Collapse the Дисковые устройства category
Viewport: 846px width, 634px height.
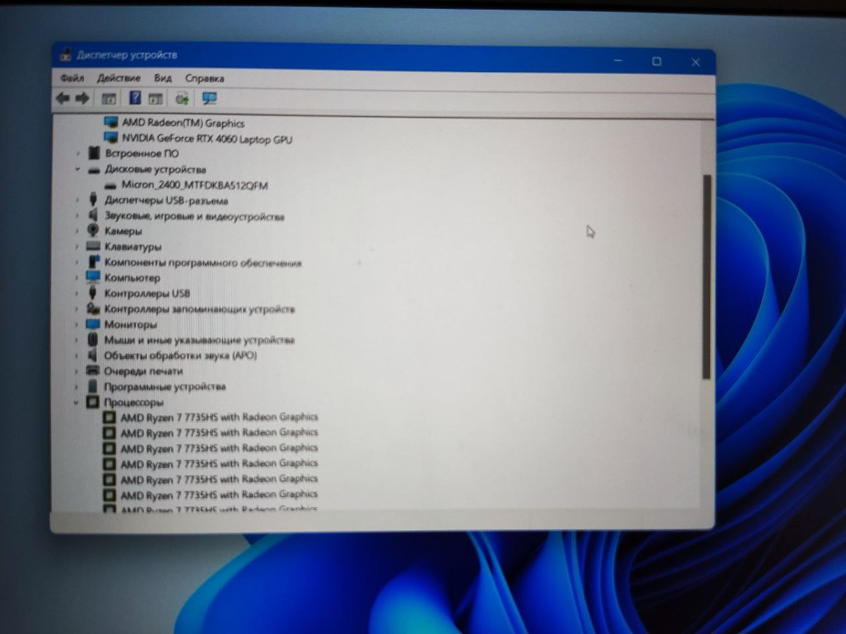pyautogui.click(x=78, y=170)
